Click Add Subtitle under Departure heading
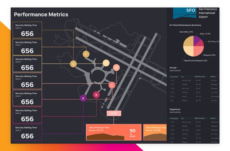 (176, 112)
